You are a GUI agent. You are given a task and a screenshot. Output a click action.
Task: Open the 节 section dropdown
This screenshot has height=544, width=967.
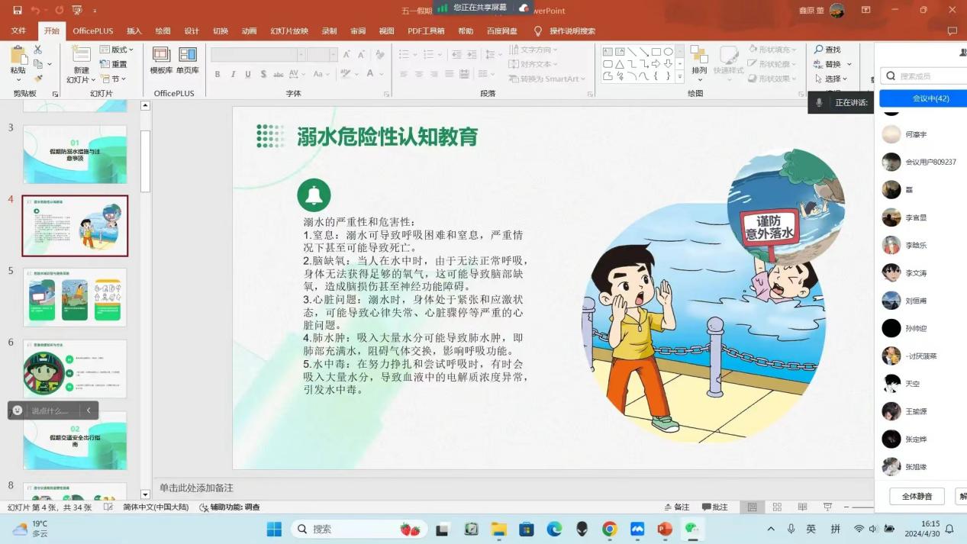click(x=113, y=79)
